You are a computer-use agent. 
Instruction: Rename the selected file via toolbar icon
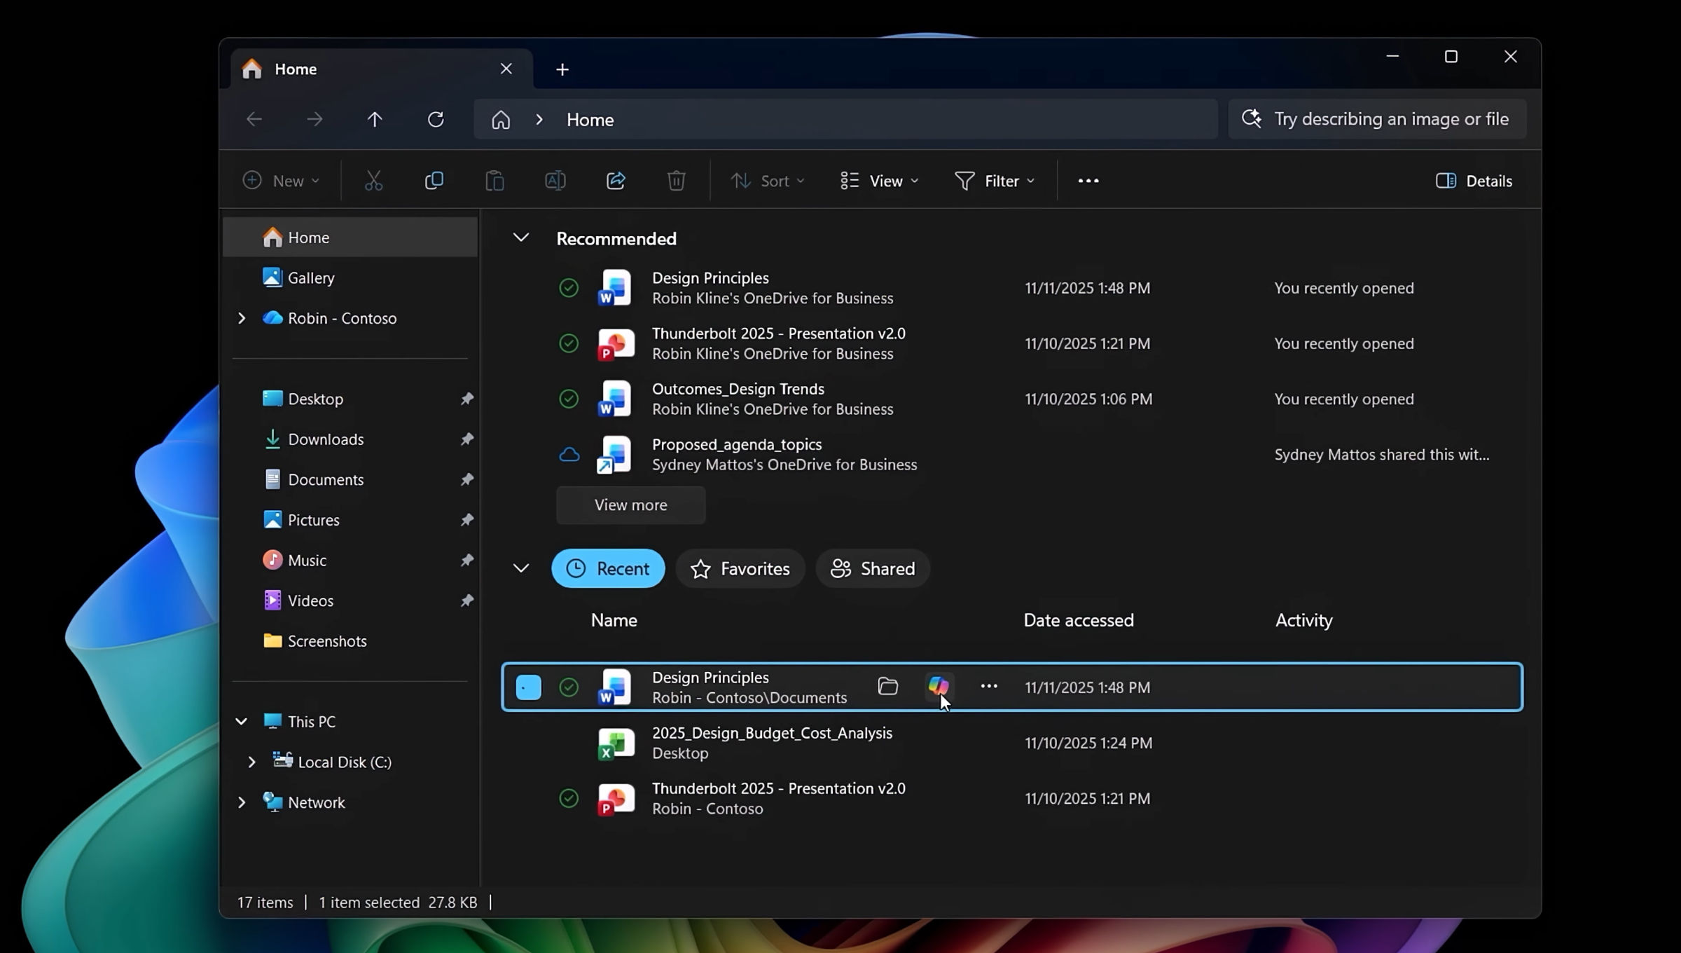click(554, 180)
